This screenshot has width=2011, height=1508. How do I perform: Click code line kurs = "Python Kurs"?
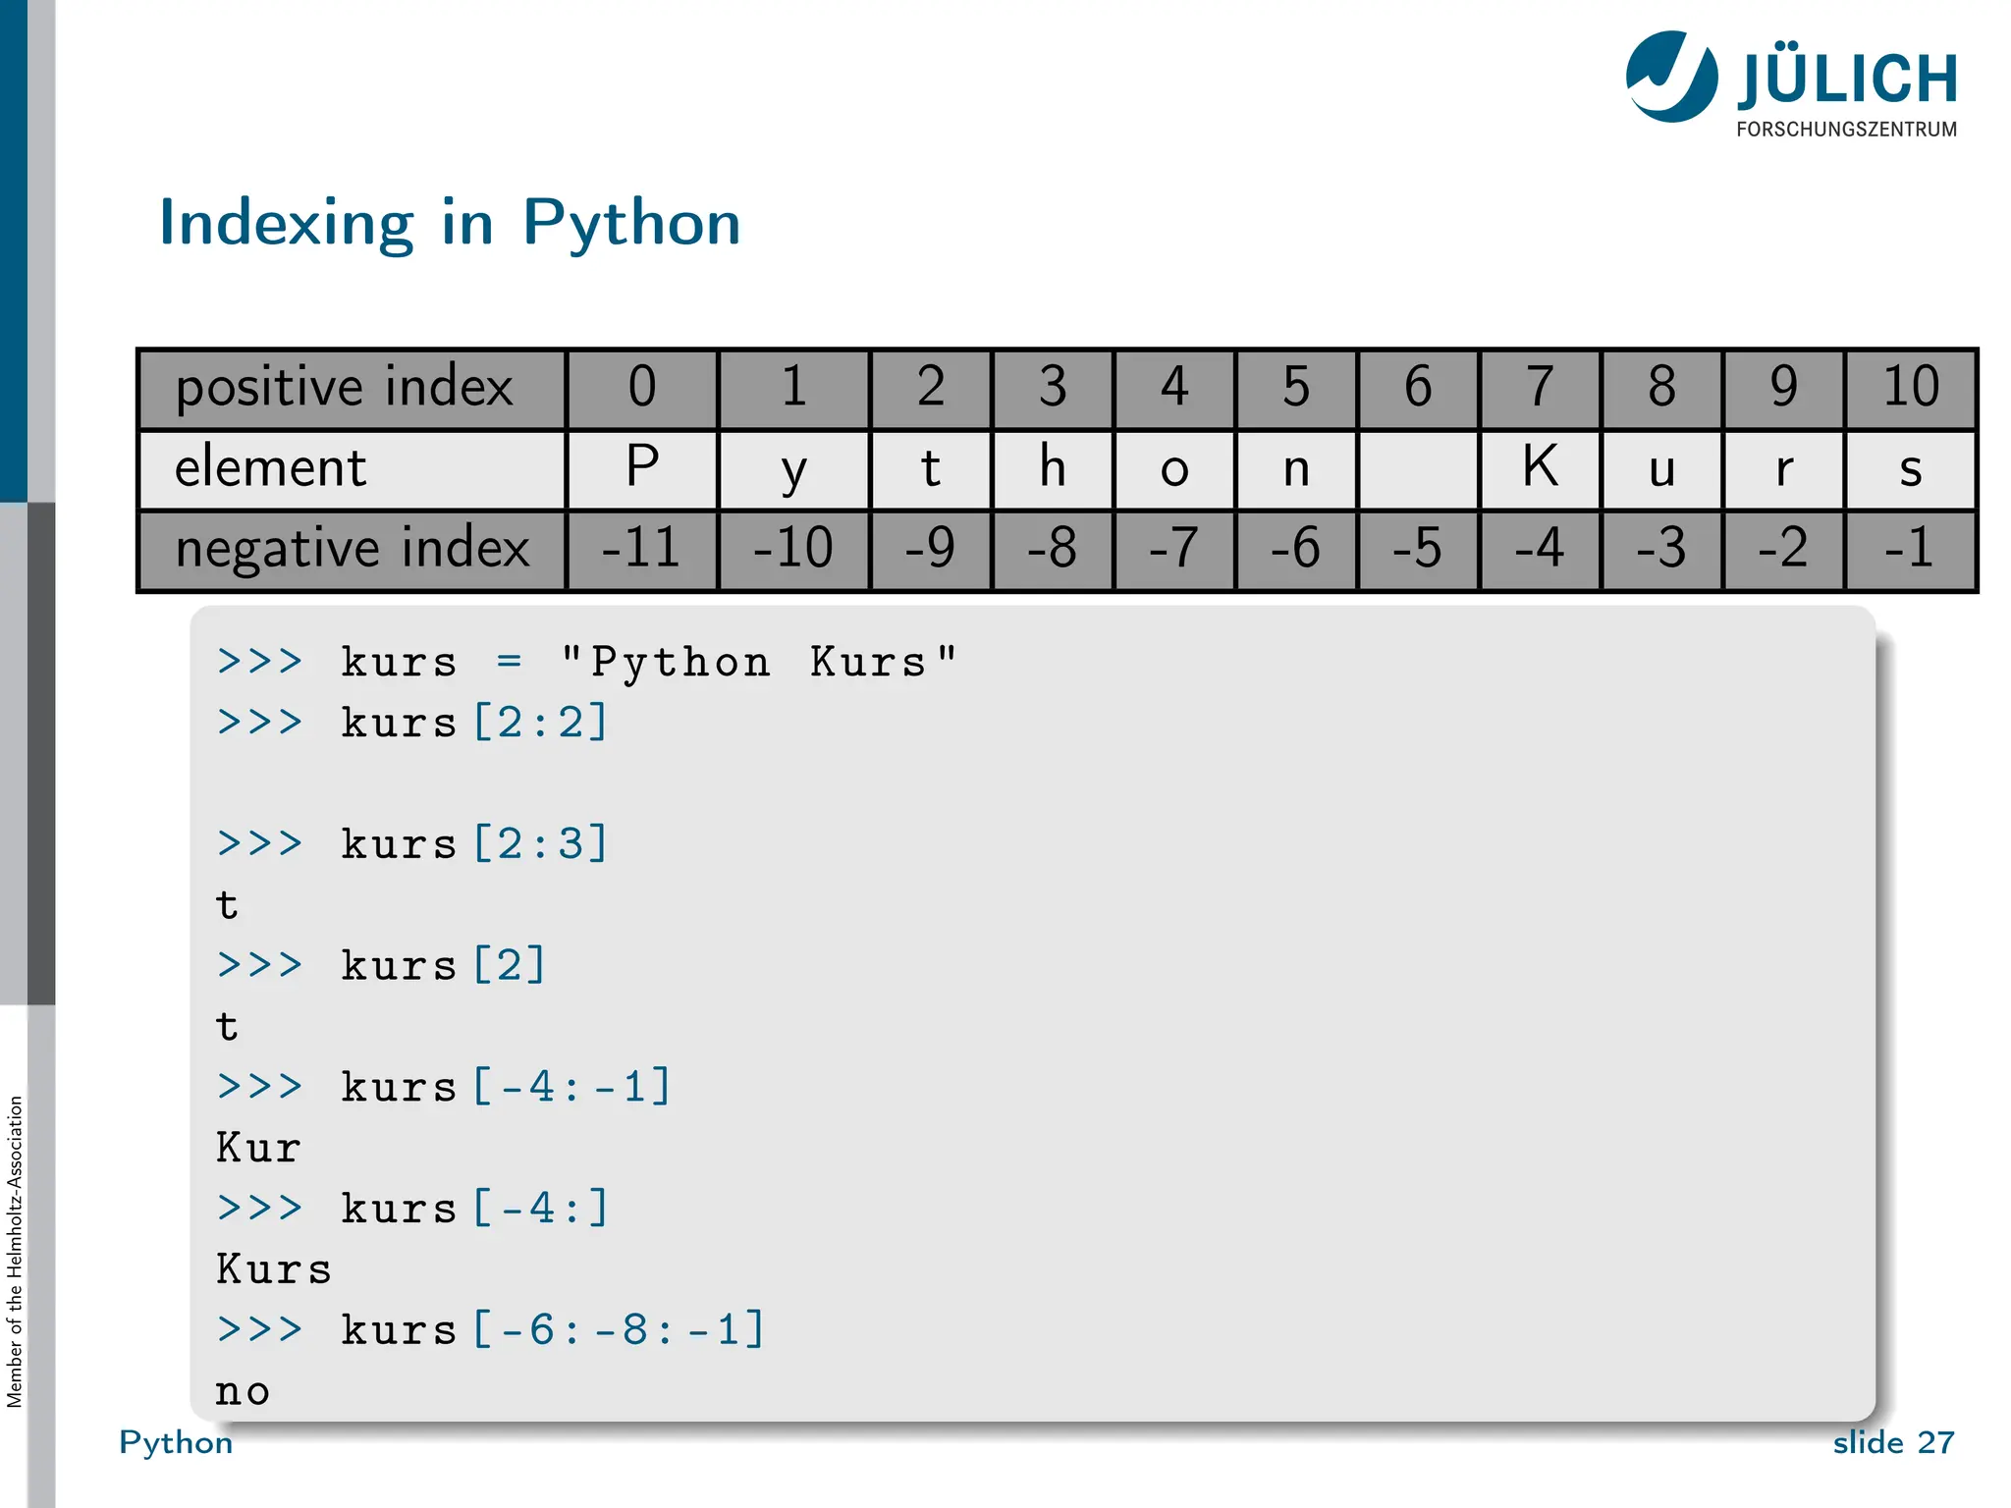586,663
